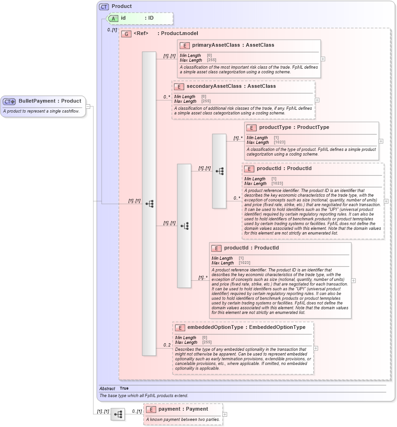Expand the productId element using its plus icon
This screenshot has height=427, width=397.
click(385, 201)
